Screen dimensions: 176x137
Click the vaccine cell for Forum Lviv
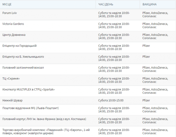155,14
